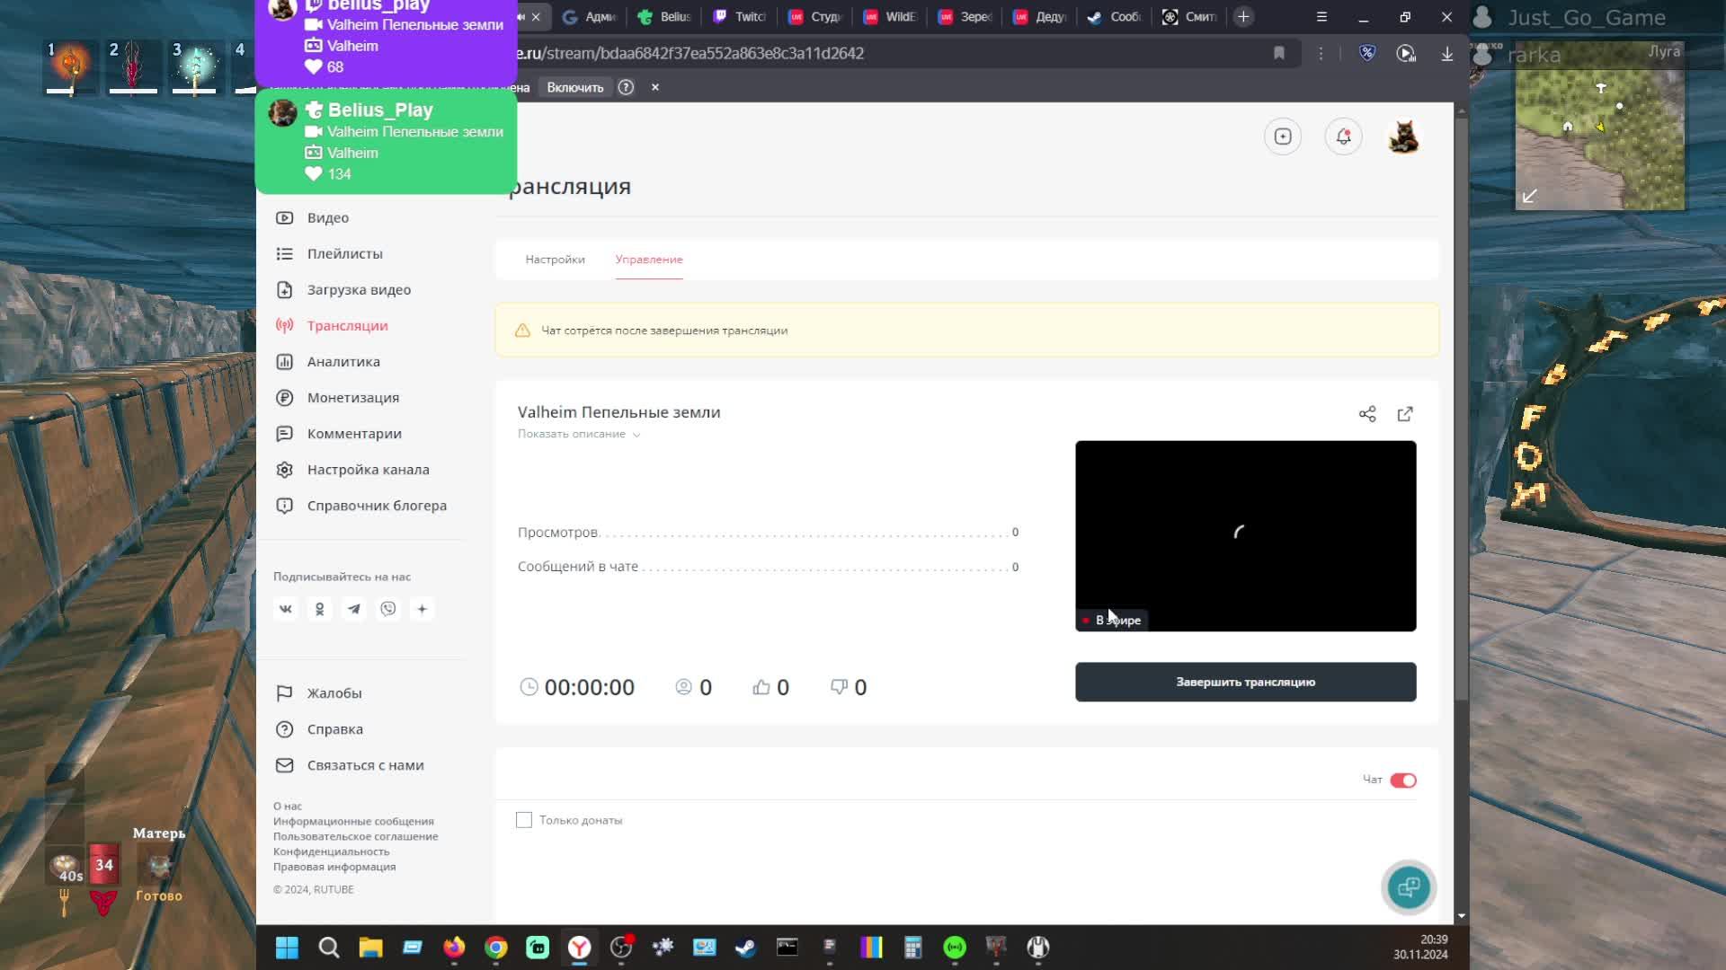The height and width of the screenshot is (970, 1726).
Task: Click the Включить button in browser bar
Action: coord(575,87)
